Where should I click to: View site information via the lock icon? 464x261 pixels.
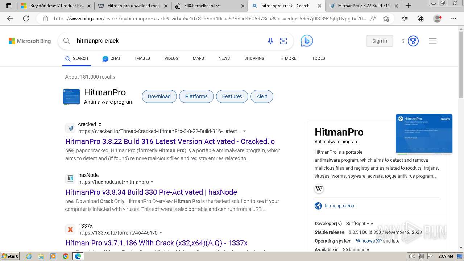45,18
